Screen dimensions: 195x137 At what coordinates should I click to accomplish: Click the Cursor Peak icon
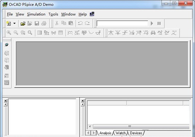(x=111, y=33)
